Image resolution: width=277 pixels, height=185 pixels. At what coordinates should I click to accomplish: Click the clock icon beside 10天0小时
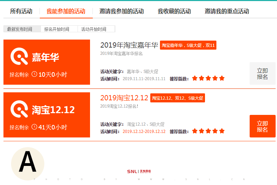click(34, 74)
